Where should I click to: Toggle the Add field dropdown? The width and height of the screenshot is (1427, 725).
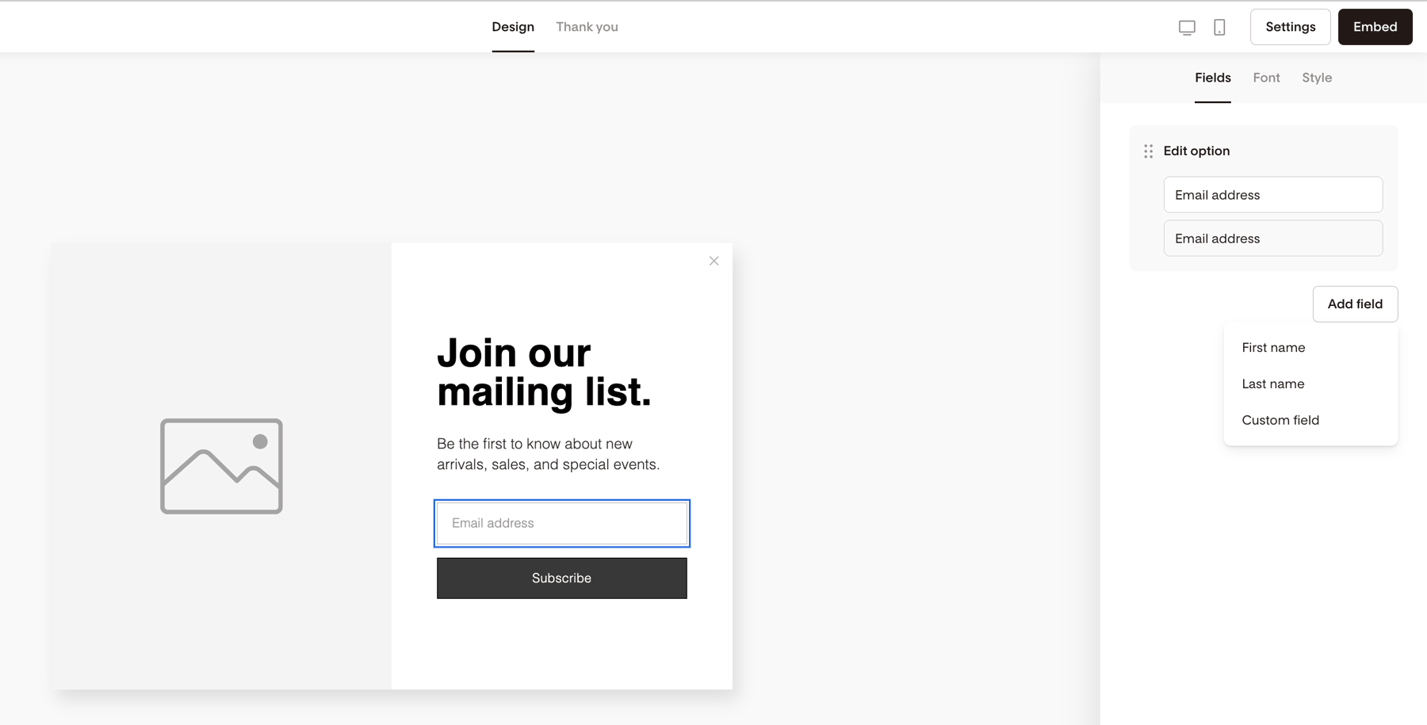1355,304
